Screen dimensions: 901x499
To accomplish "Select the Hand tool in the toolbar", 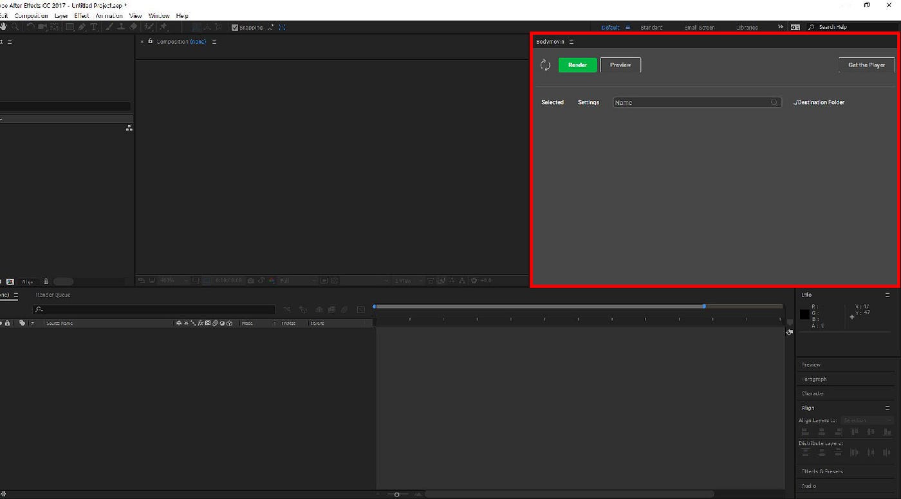I will (x=4, y=27).
